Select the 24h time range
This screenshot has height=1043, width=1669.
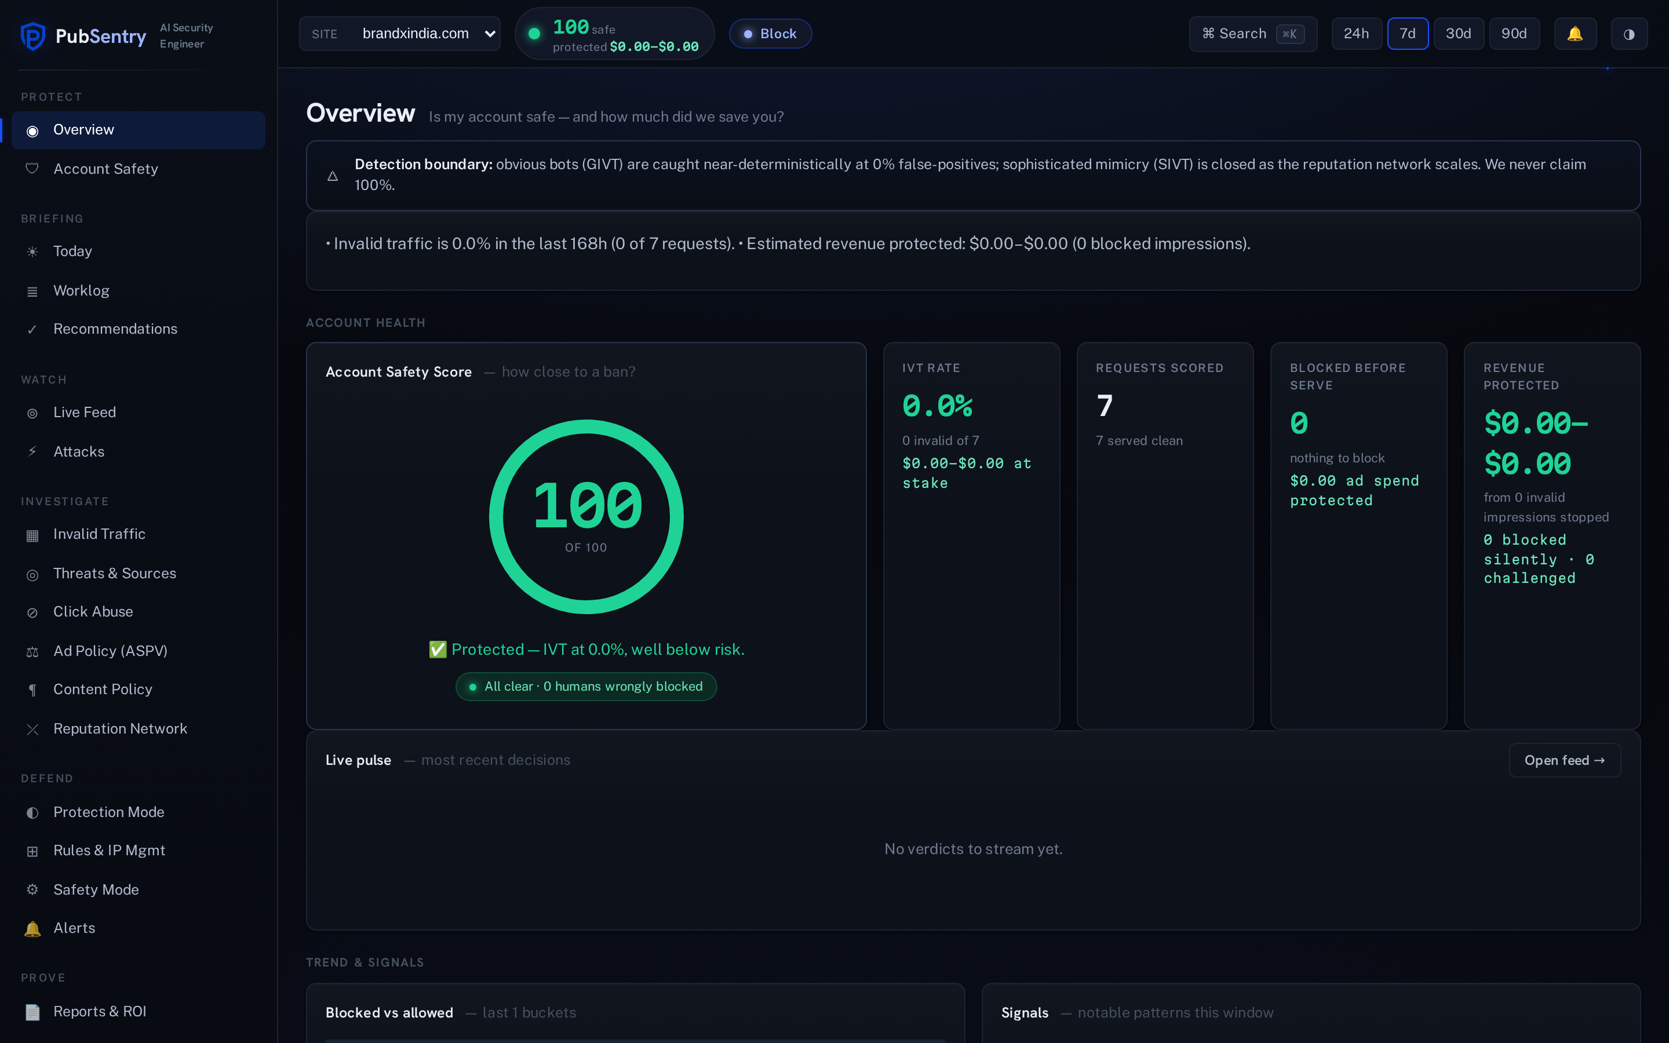(x=1356, y=34)
